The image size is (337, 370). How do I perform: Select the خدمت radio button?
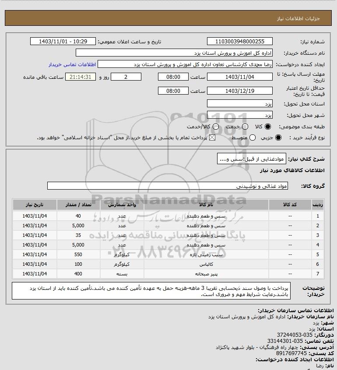pos(245,127)
